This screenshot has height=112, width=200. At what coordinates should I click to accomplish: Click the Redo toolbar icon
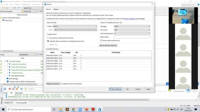[21, 8]
